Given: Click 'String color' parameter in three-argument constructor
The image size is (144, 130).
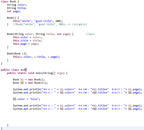Looking at the screenshot, I should 24,34.
